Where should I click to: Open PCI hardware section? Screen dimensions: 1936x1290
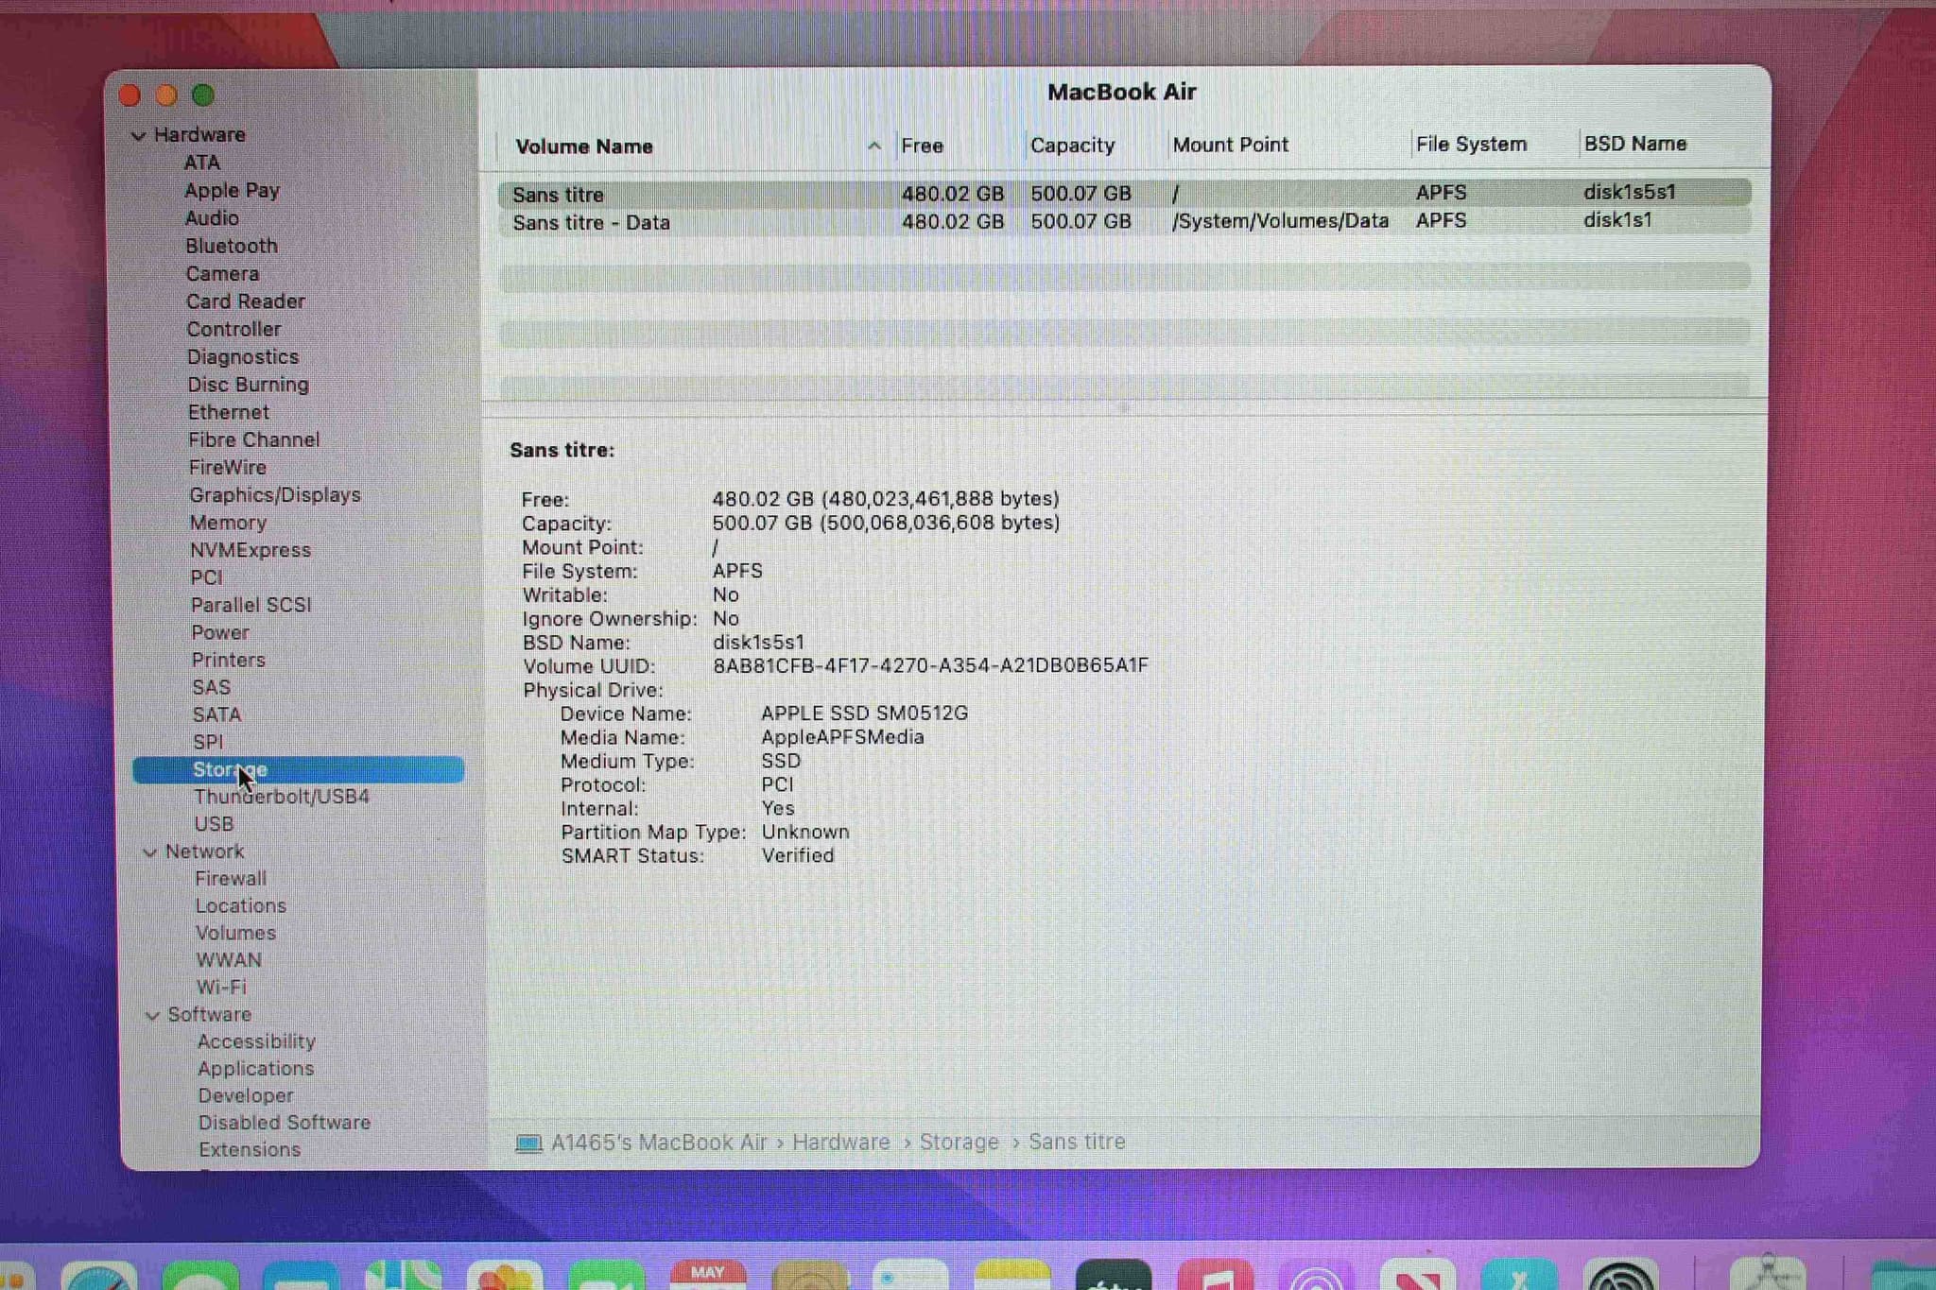click(x=207, y=577)
